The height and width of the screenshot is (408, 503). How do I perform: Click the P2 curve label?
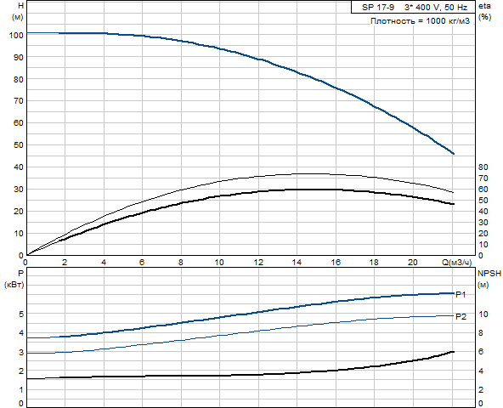461,316
